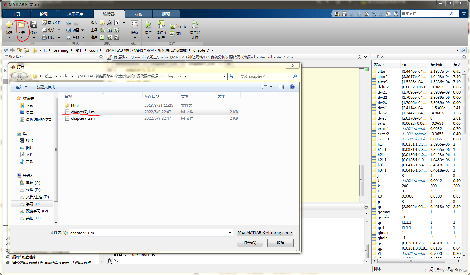470x275 pixels.
Task: Click the insert function fx icon
Action: (110, 23)
